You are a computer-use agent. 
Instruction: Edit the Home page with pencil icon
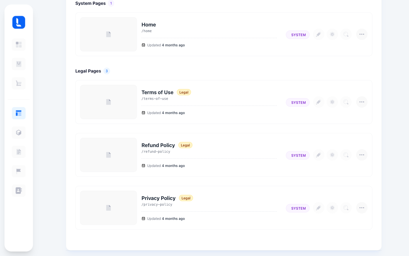[x=319, y=34]
